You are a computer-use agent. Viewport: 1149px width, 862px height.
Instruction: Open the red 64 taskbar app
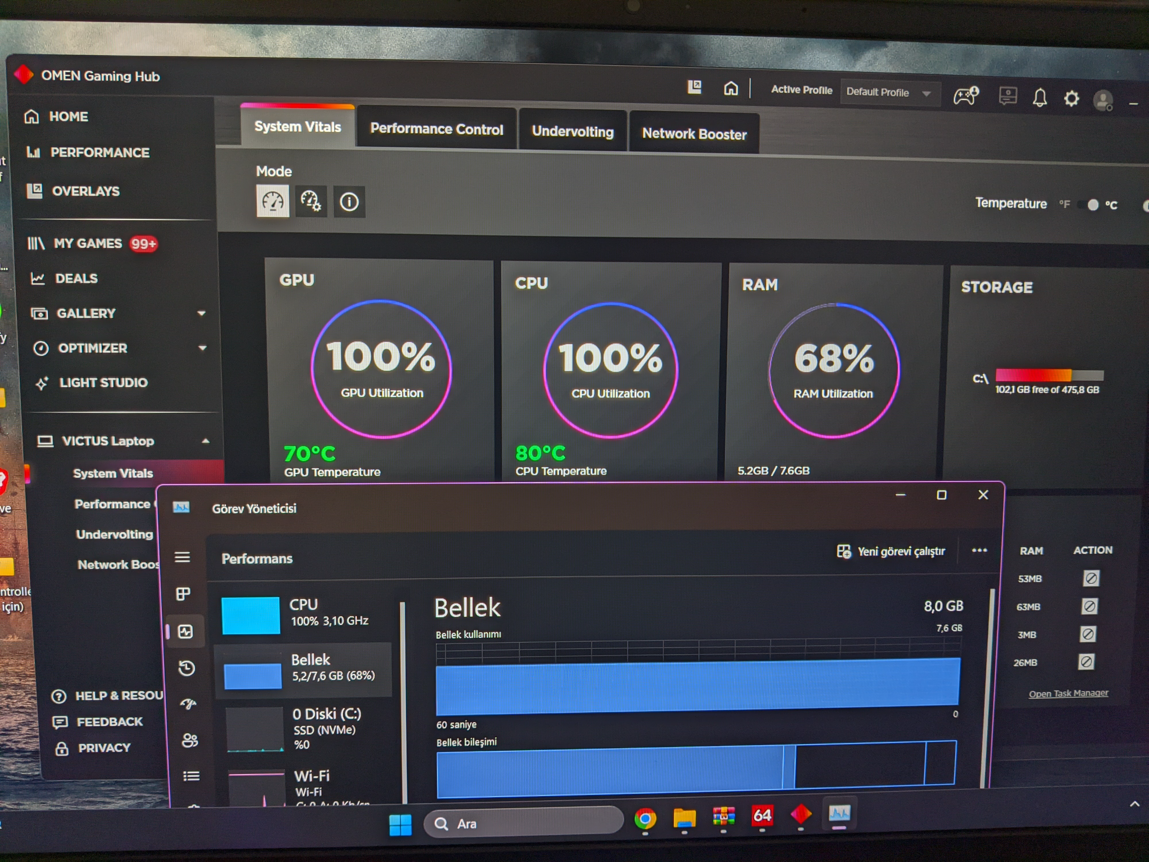coord(762,816)
